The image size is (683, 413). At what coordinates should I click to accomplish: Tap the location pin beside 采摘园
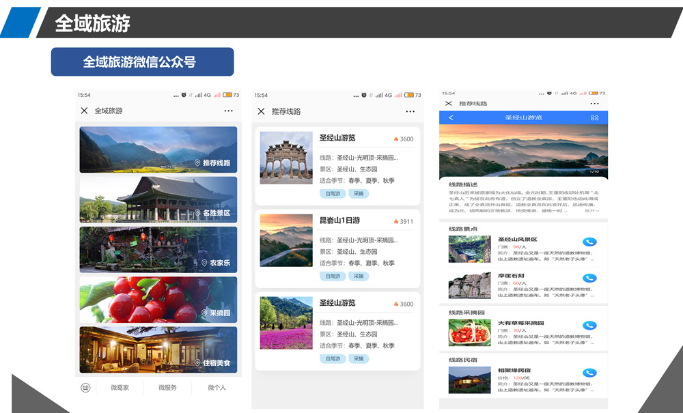[x=204, y=313]
